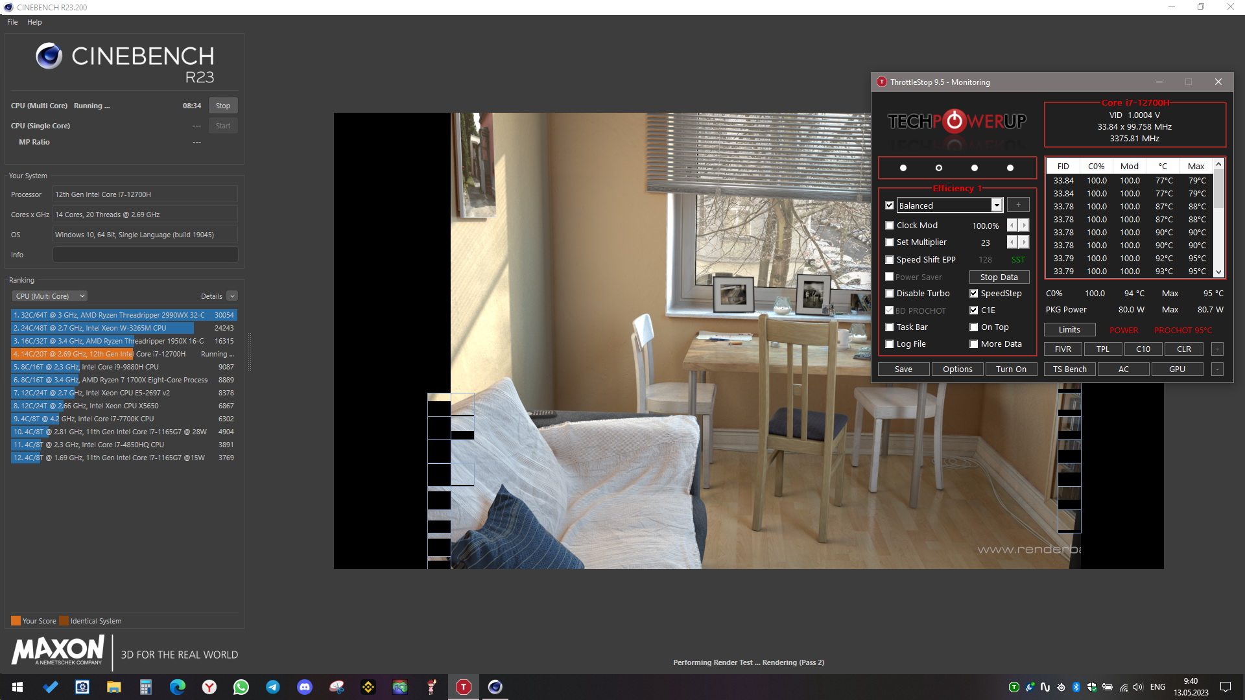1245x700 pixels.
Task: Open the Binance taskbar icon
Action: click(368, 687)
